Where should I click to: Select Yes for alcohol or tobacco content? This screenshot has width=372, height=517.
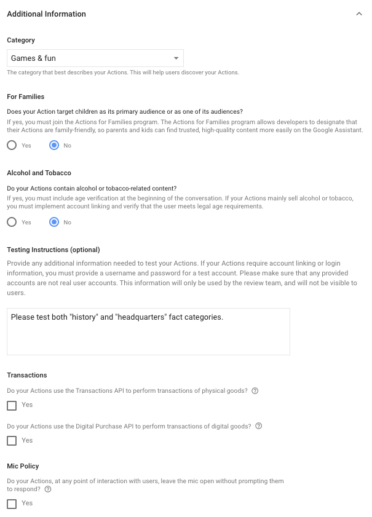(x=10, y=222)
